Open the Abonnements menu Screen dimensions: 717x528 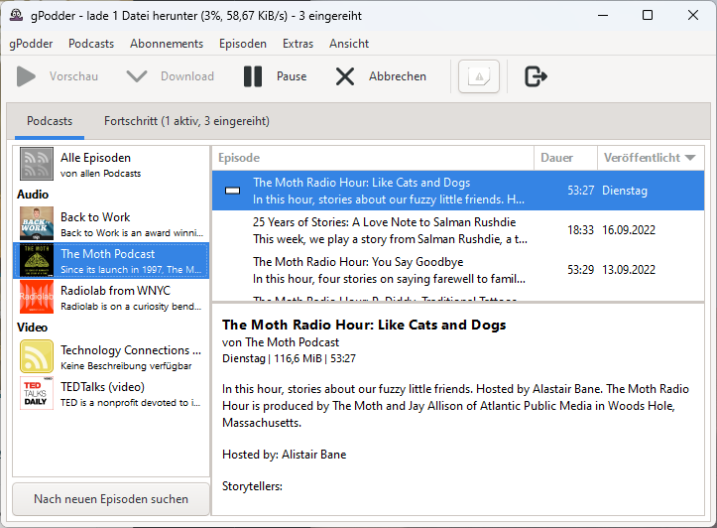(167, 44)
